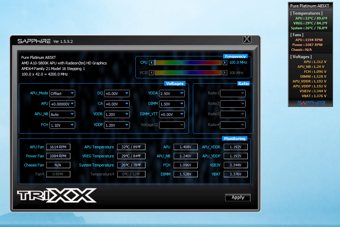Click the AMD A10-5800K APU description line

point(64,63)
